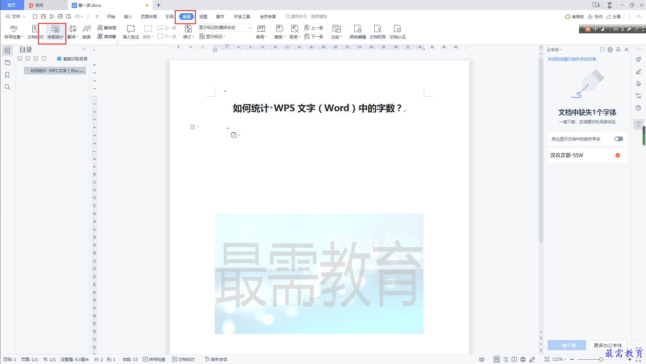Open cloud font panel settings gear
Screen dimensions: 646x364
tap(610, 50)
